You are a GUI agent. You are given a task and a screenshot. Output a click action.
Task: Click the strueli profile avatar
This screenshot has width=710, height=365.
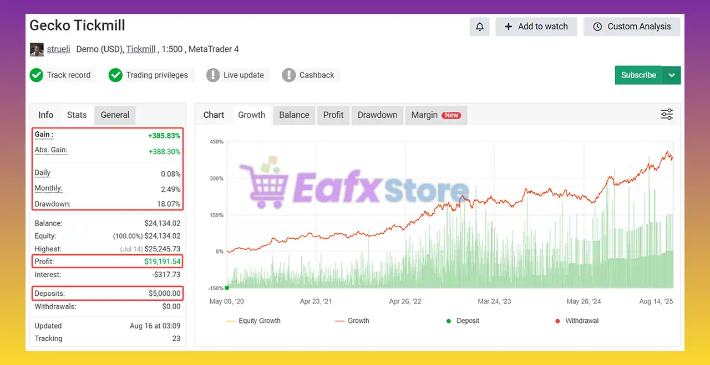coord(36,49)
